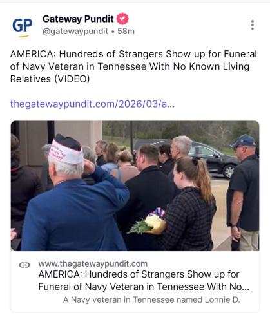The width and height of the screenshot is (270, 322).
Task: Click the saluting veteran in blue jacket
Action: coord(73,200)
